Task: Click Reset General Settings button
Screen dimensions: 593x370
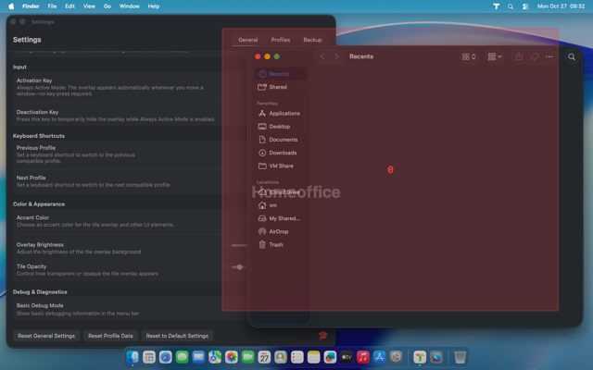Action: click(x=46, y=336)
